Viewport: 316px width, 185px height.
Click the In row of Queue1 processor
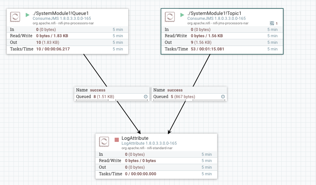67,30
